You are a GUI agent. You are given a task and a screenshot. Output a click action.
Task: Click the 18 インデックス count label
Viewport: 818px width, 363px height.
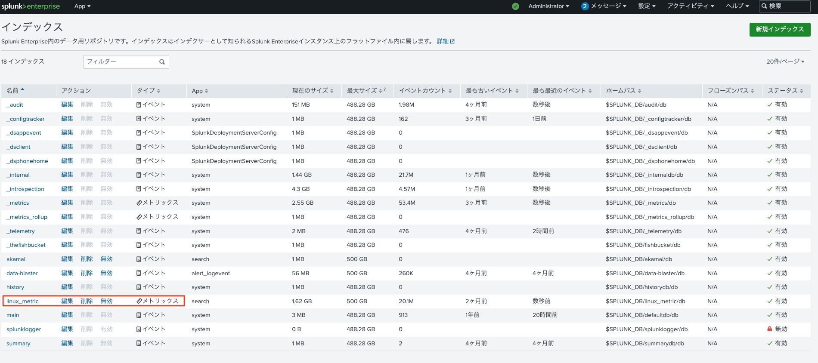pos(23,62)
